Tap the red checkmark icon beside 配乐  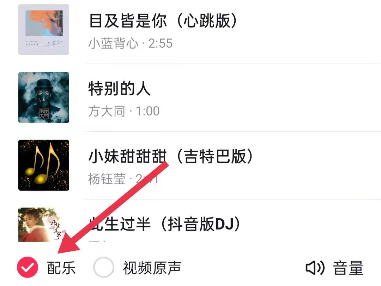pyautogui.click(x=28, y=267)
